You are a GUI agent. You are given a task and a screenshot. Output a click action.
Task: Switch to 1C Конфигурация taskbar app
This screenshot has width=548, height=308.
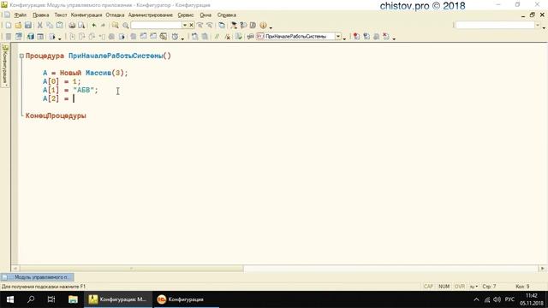click(186, 299)
